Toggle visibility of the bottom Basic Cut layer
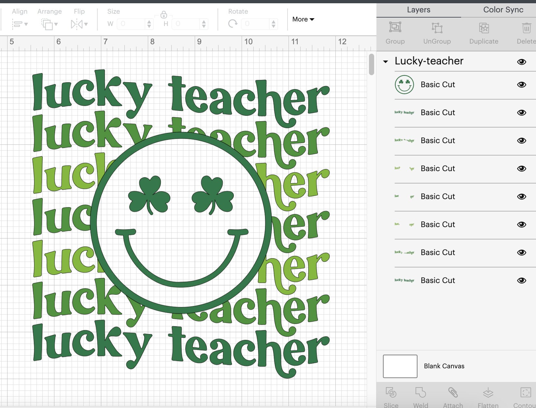This screenshot has width=536, height=408. [x=521, y=280]
